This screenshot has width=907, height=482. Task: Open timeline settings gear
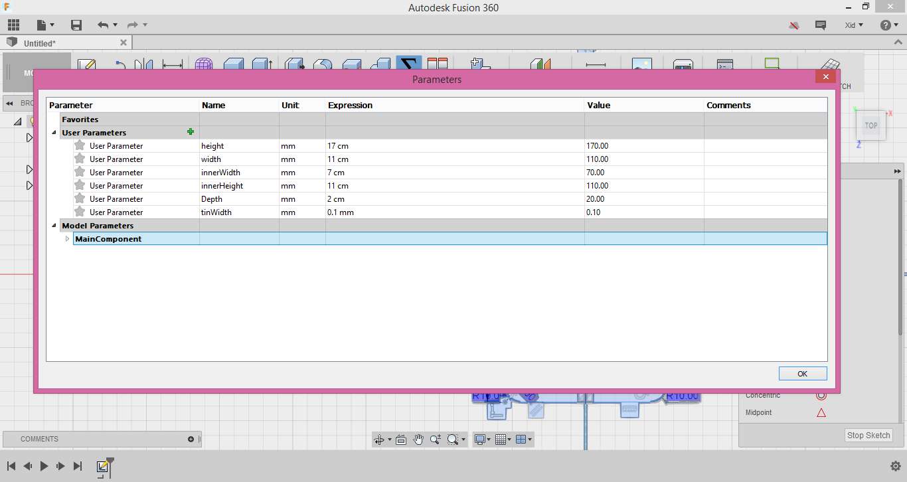(x=895, y=466)
